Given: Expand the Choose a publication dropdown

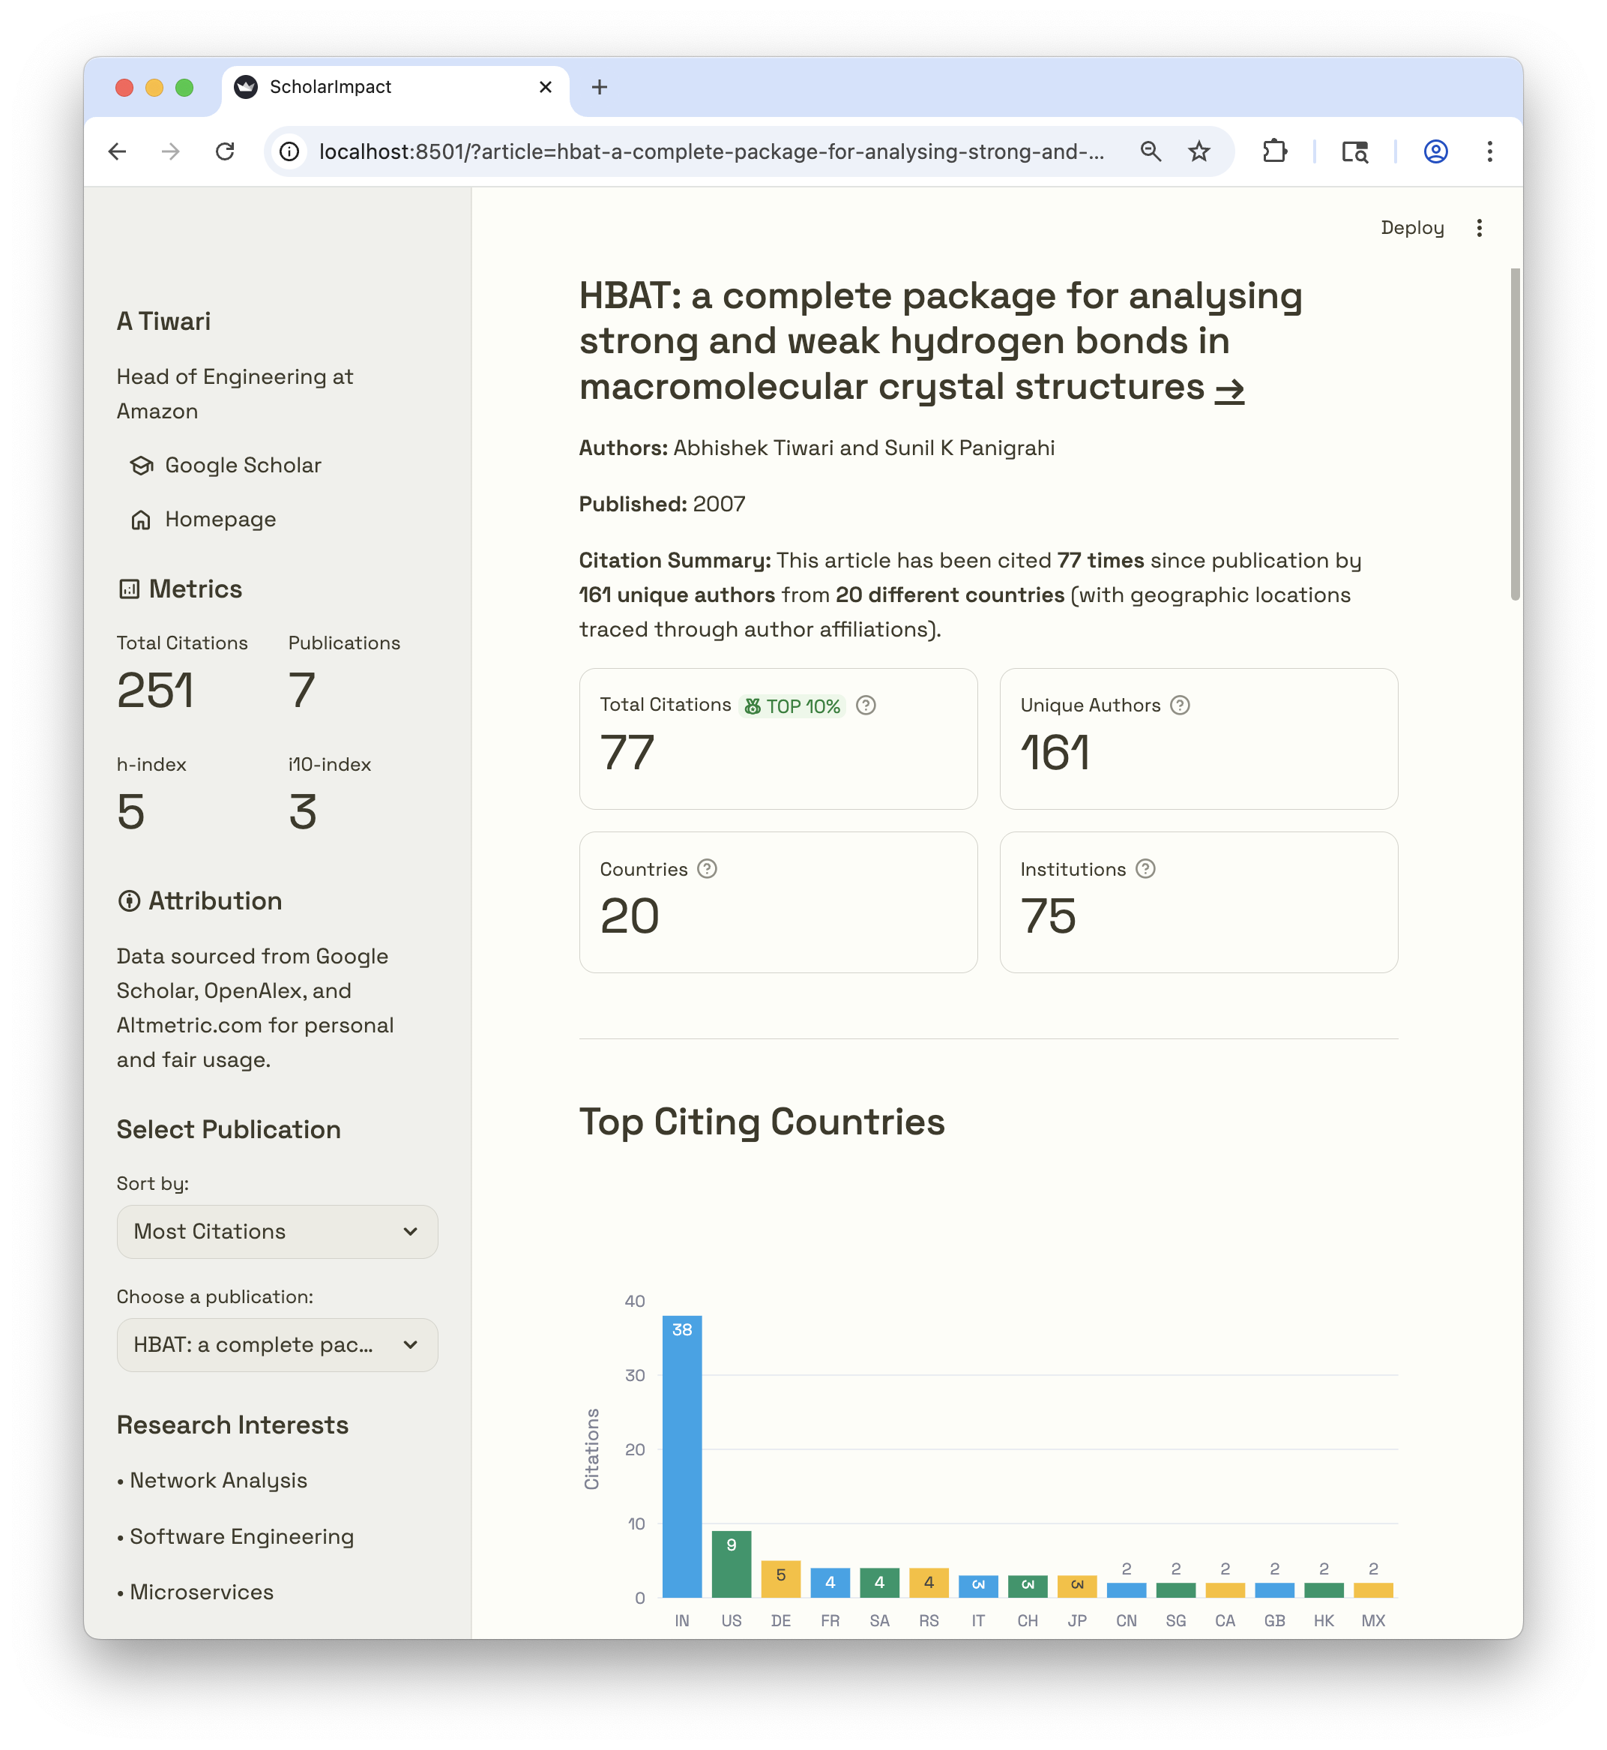Looking at the screenshot, I should [x=277, y=1344].
